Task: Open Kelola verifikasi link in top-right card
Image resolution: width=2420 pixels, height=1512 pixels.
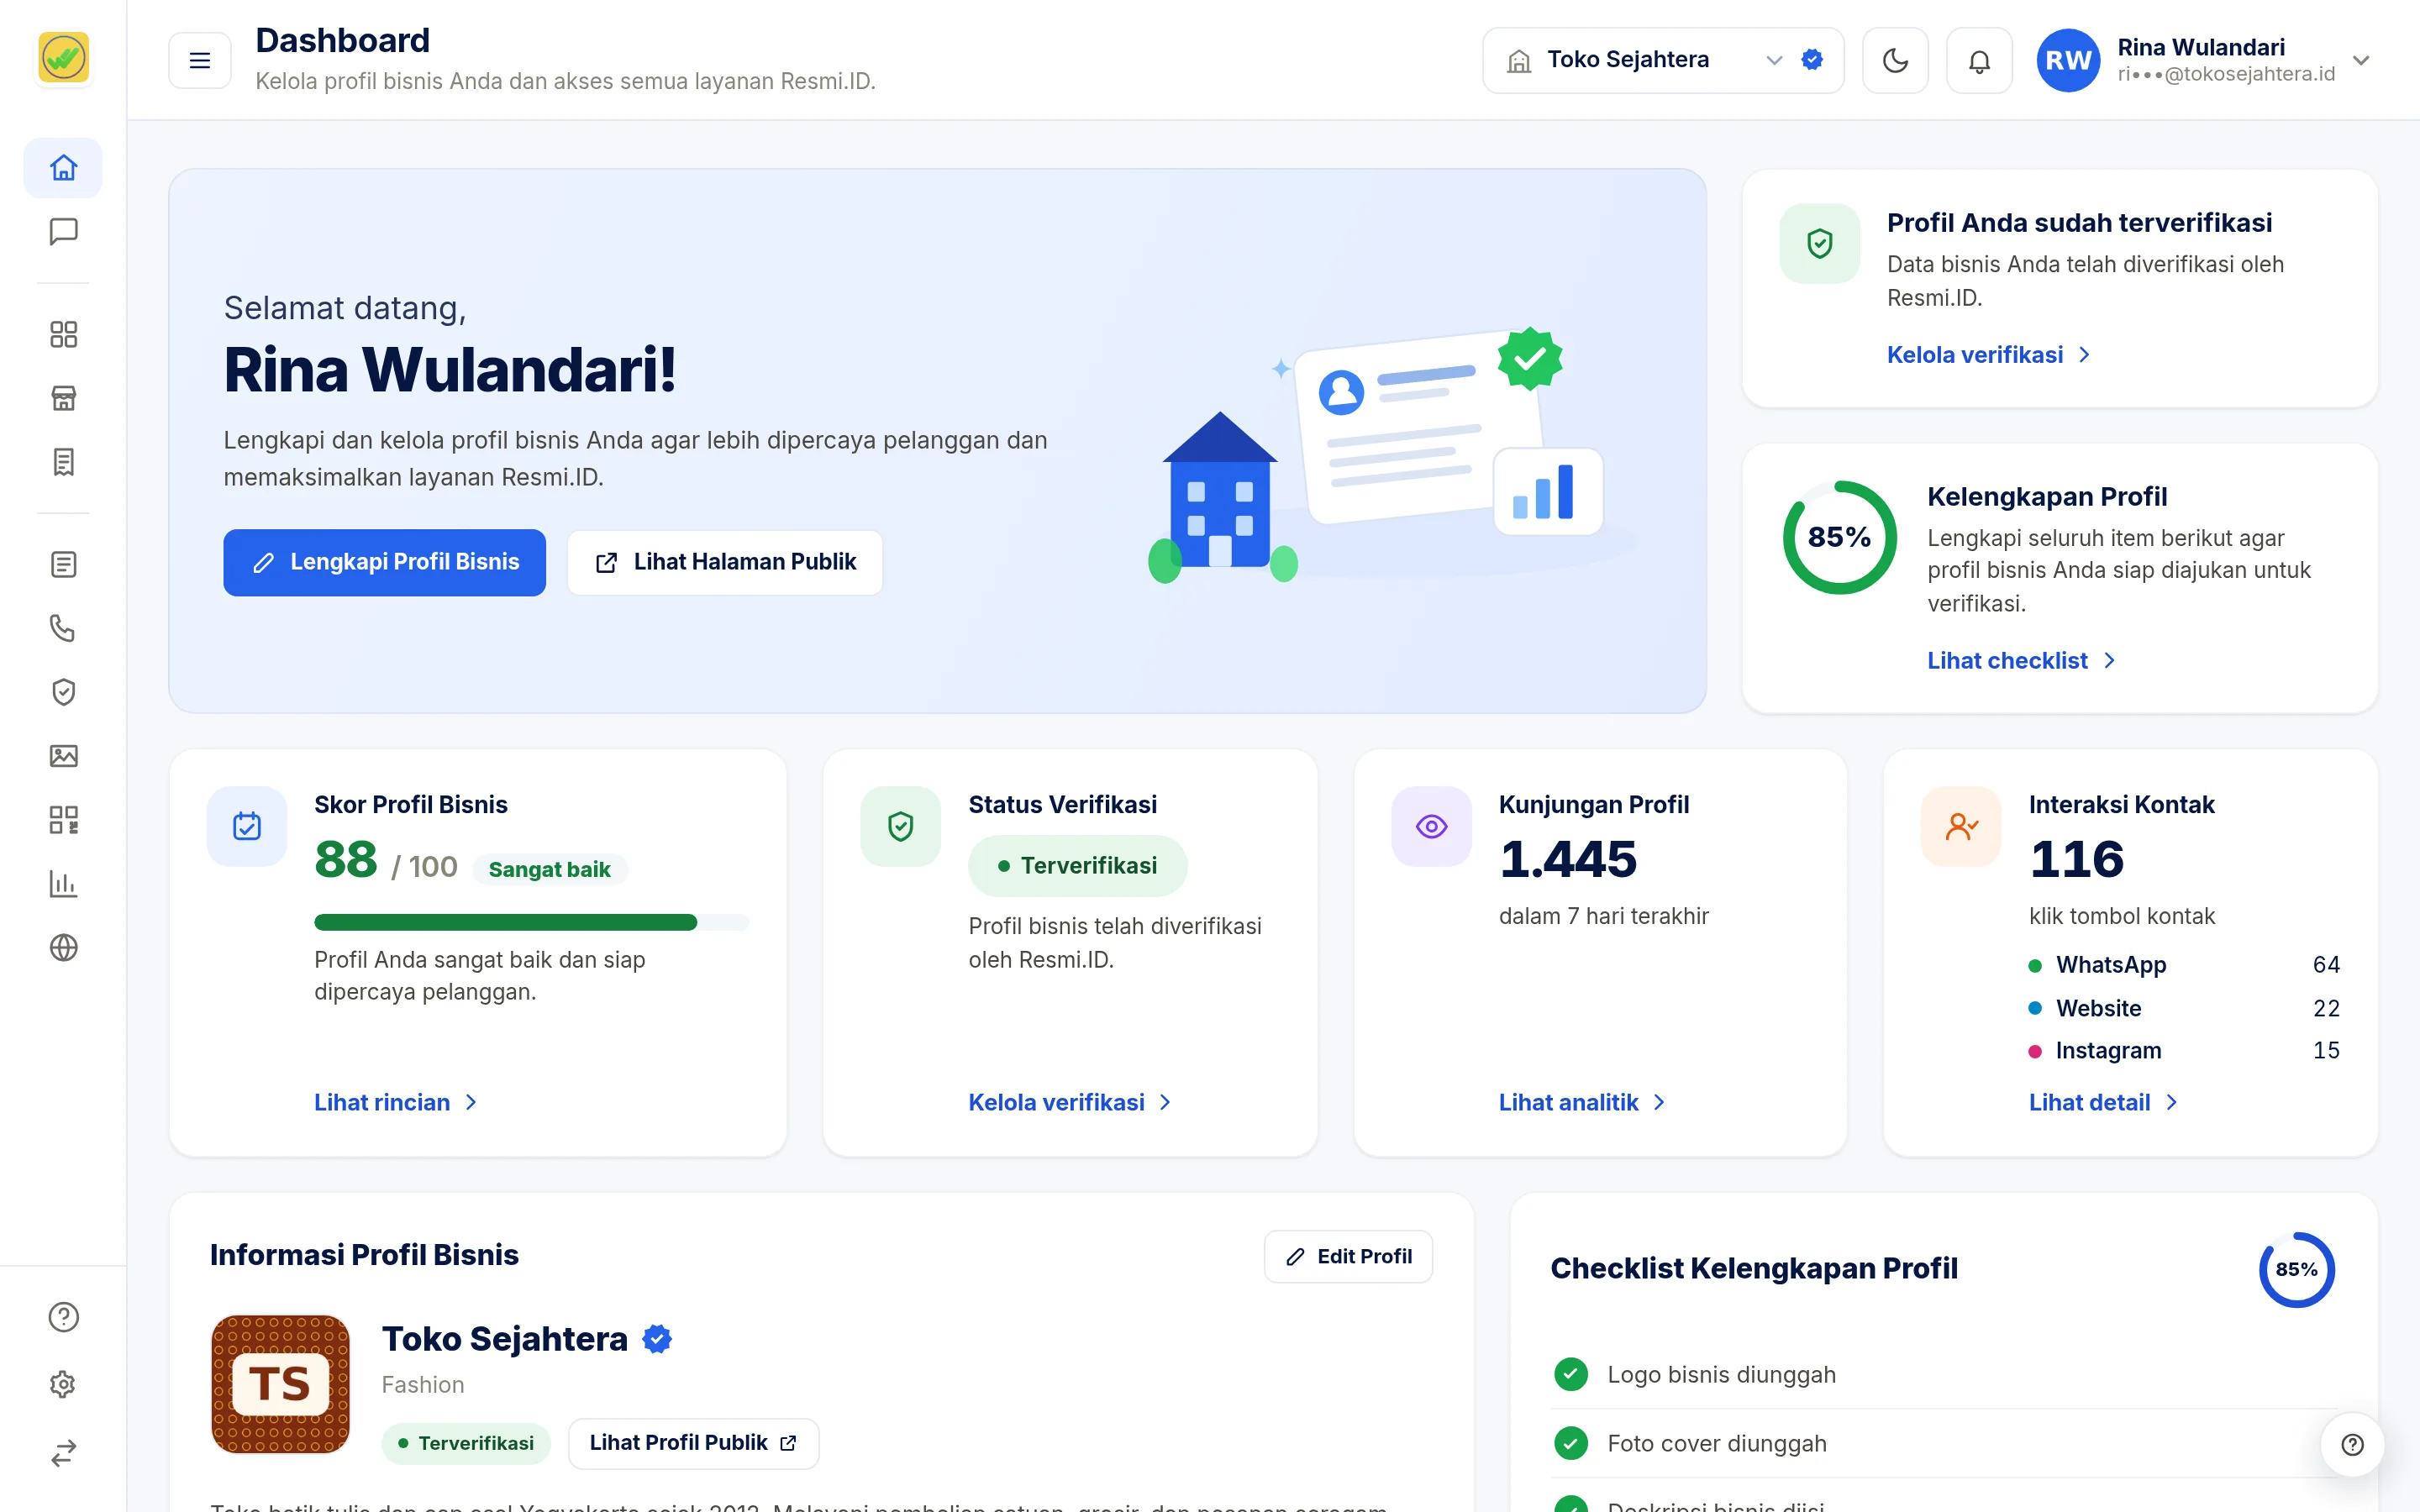Action: click(1988, 355)
